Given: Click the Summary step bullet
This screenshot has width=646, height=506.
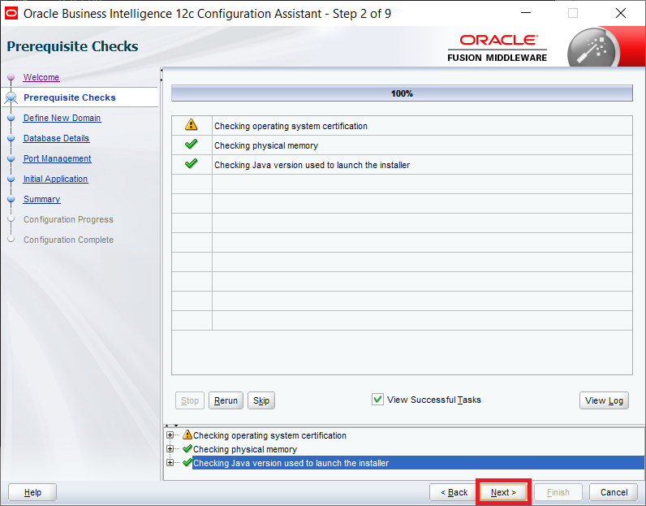Looking at the screenshot, I should (x=11, y=199).
